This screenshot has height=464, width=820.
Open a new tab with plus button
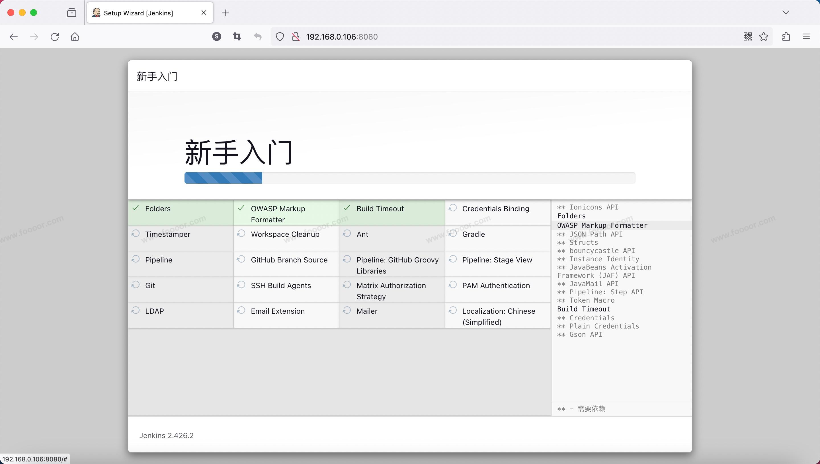[x=225, y=13]
